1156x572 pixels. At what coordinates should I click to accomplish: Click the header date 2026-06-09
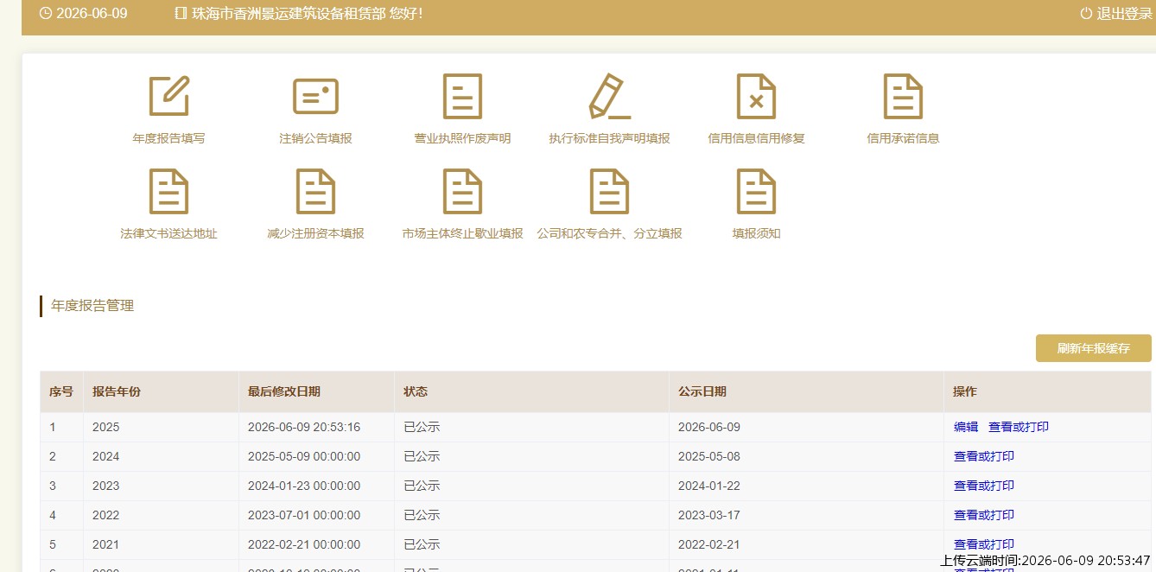pyautogui.click(x=92, y=14)
